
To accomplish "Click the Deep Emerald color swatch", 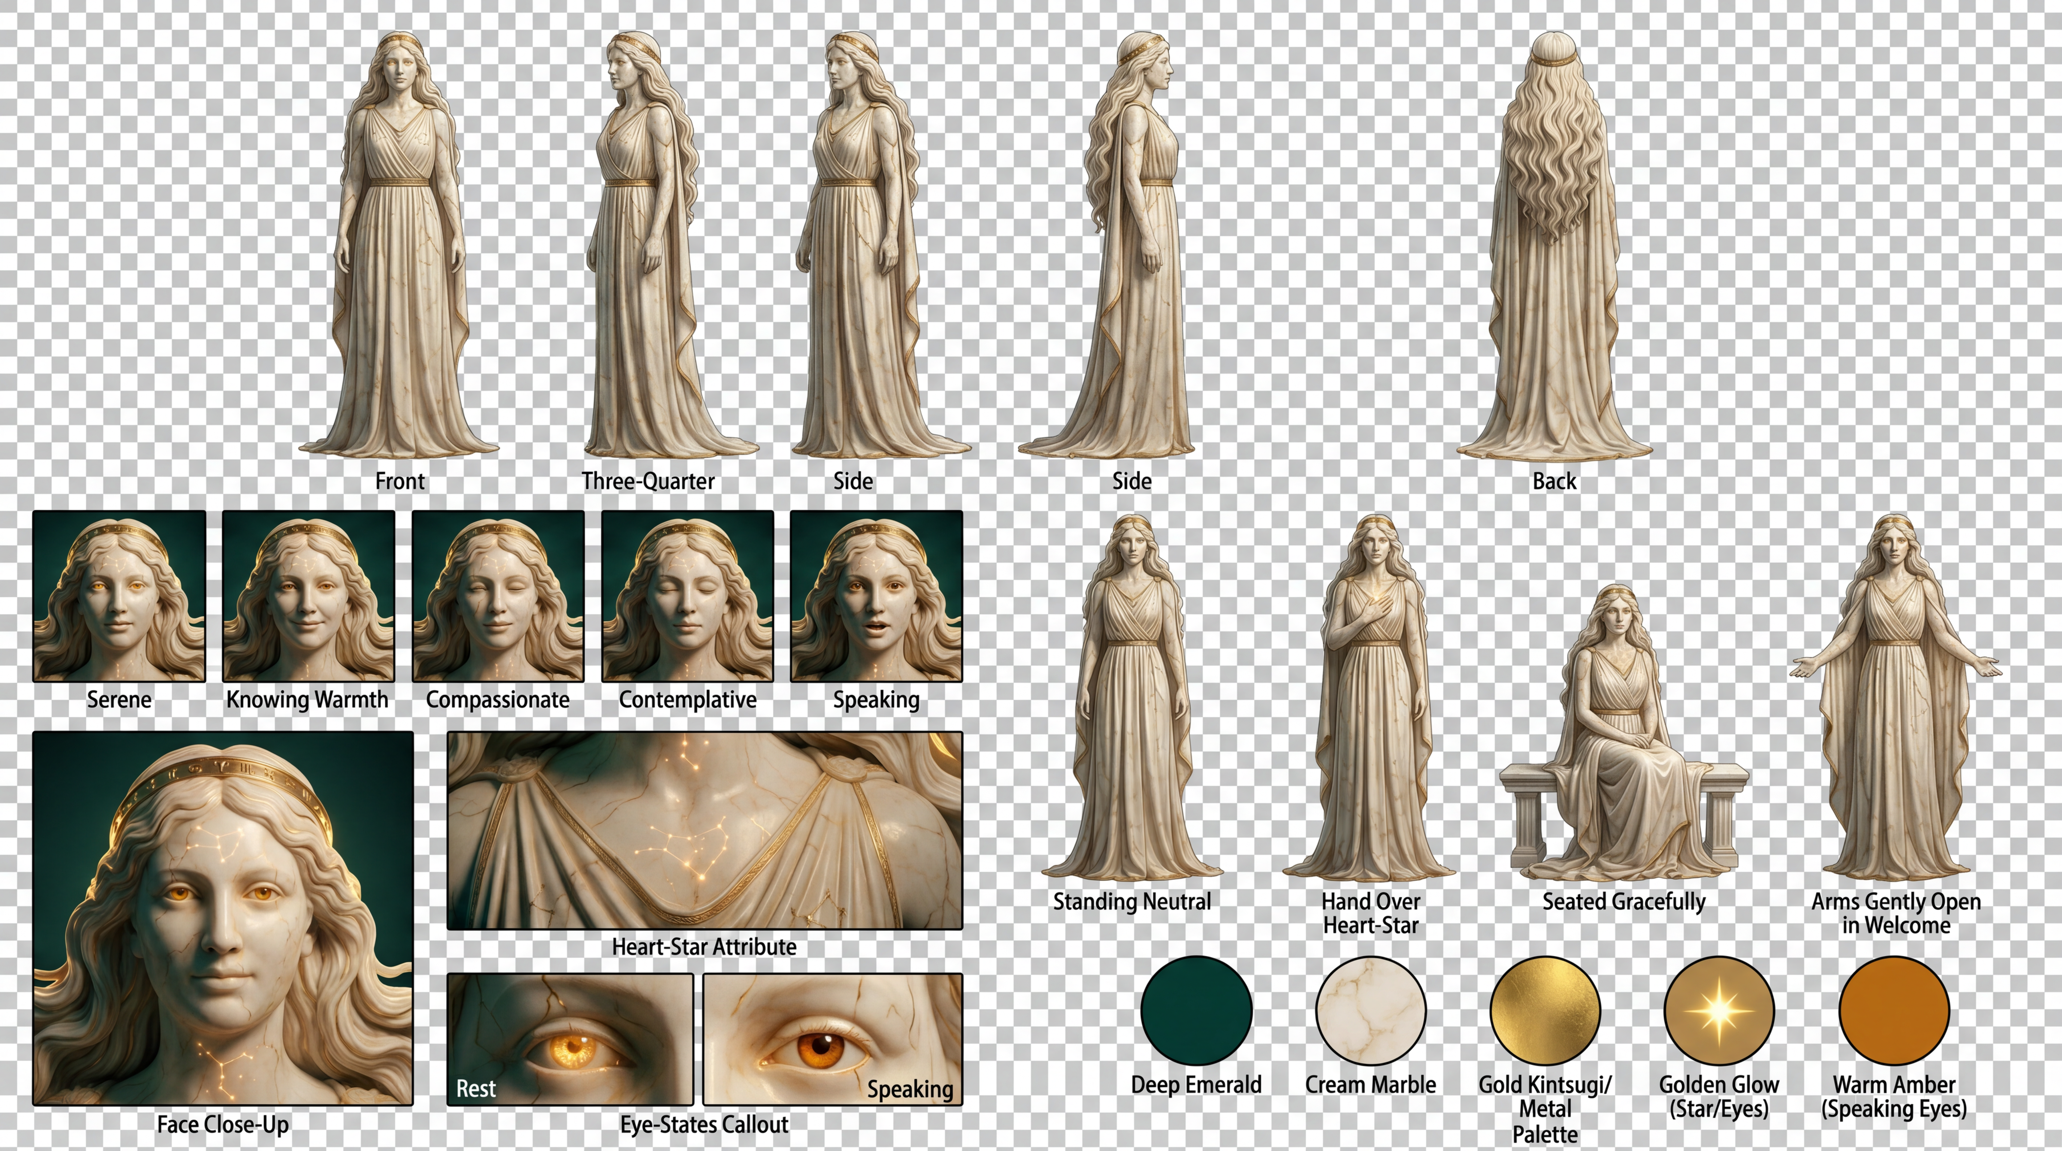I will tap(1196, 1010).
